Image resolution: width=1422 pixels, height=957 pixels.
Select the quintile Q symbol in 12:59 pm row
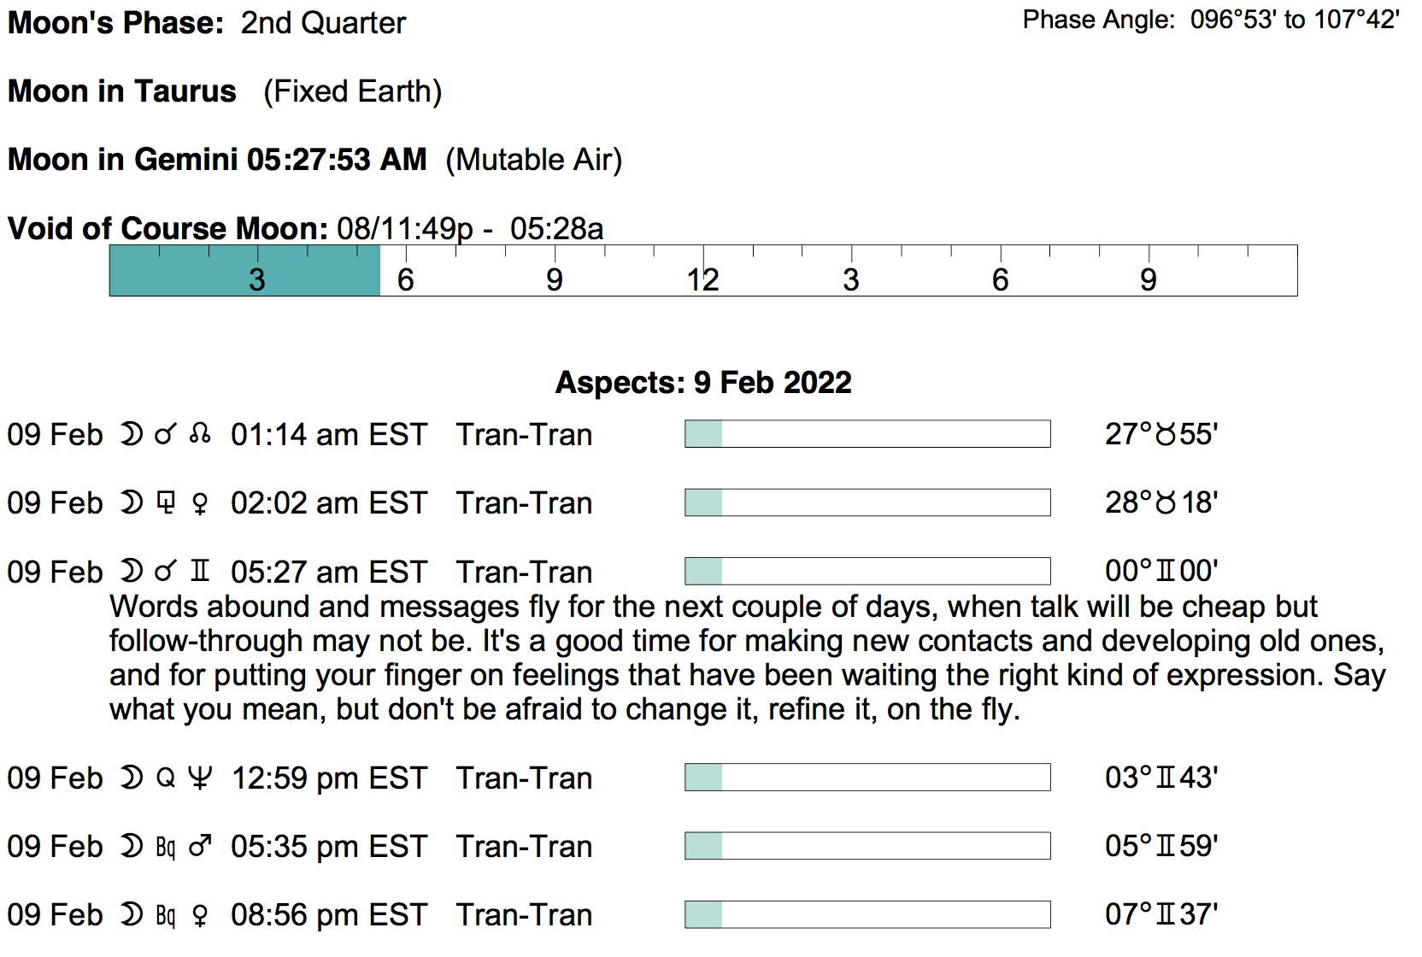tap(166, 778)
